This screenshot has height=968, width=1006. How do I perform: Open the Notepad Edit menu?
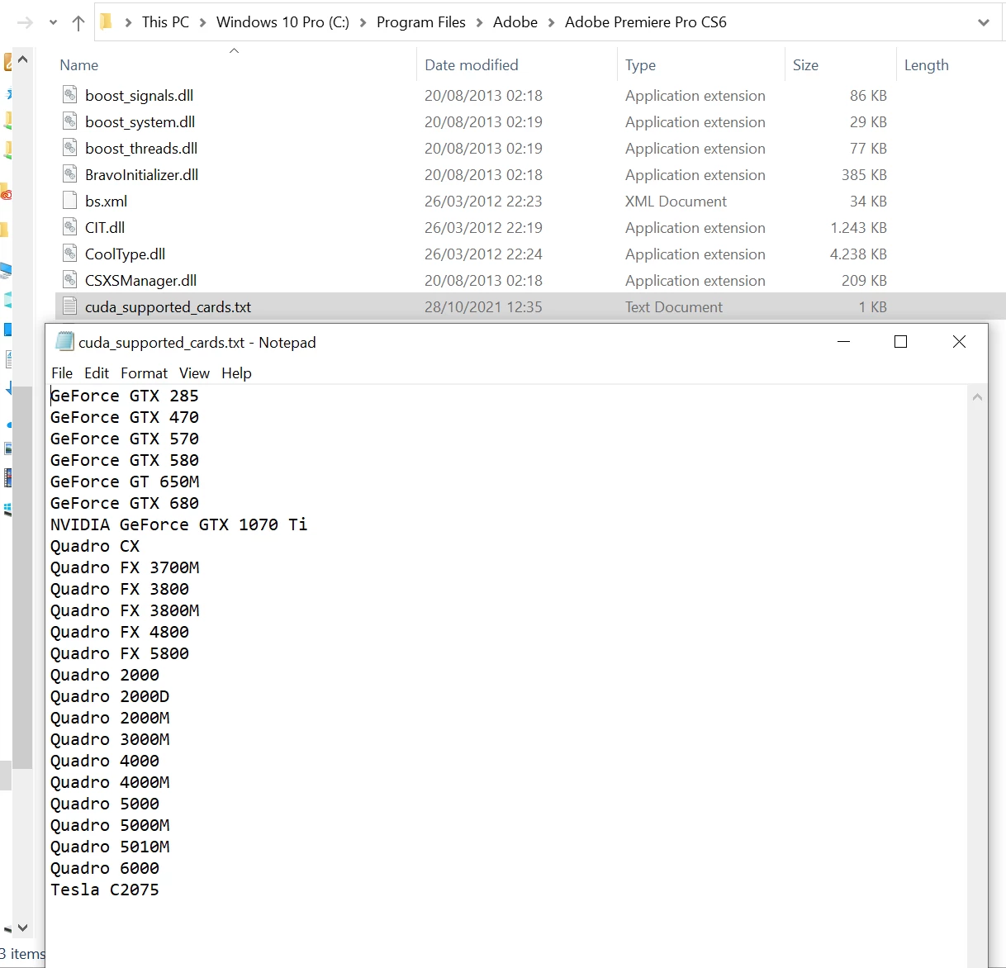click(x=97, y=373)
